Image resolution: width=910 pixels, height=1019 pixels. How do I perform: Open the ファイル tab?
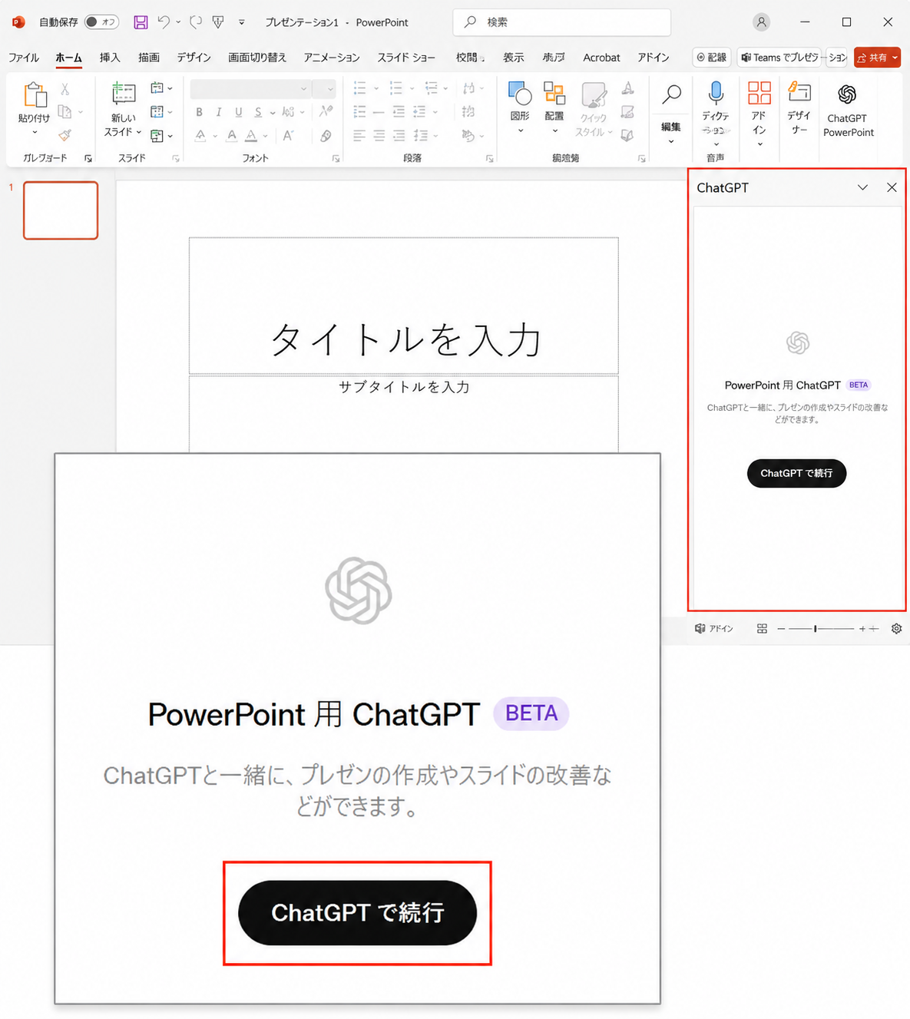tap(24, 58)
